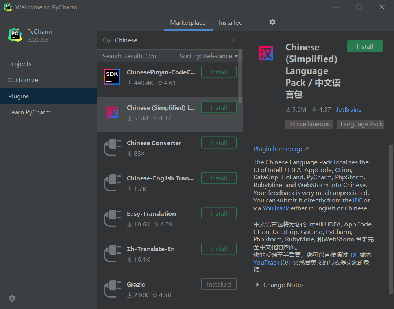Open the Projects section

pos(48,64)
